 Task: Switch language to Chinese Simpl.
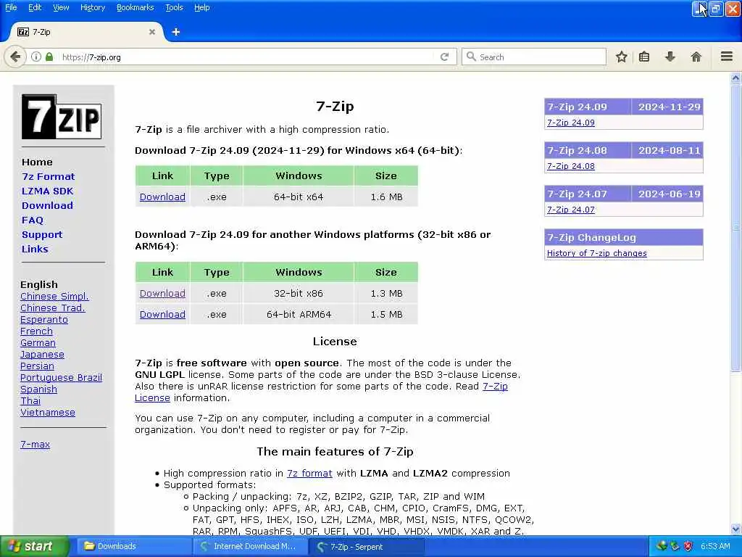click(x=54, y=297)
